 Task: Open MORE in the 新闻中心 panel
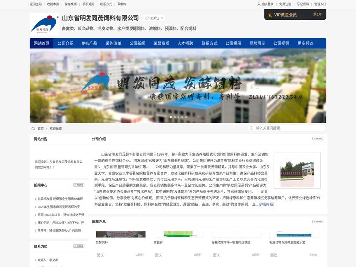coord(79,185)
